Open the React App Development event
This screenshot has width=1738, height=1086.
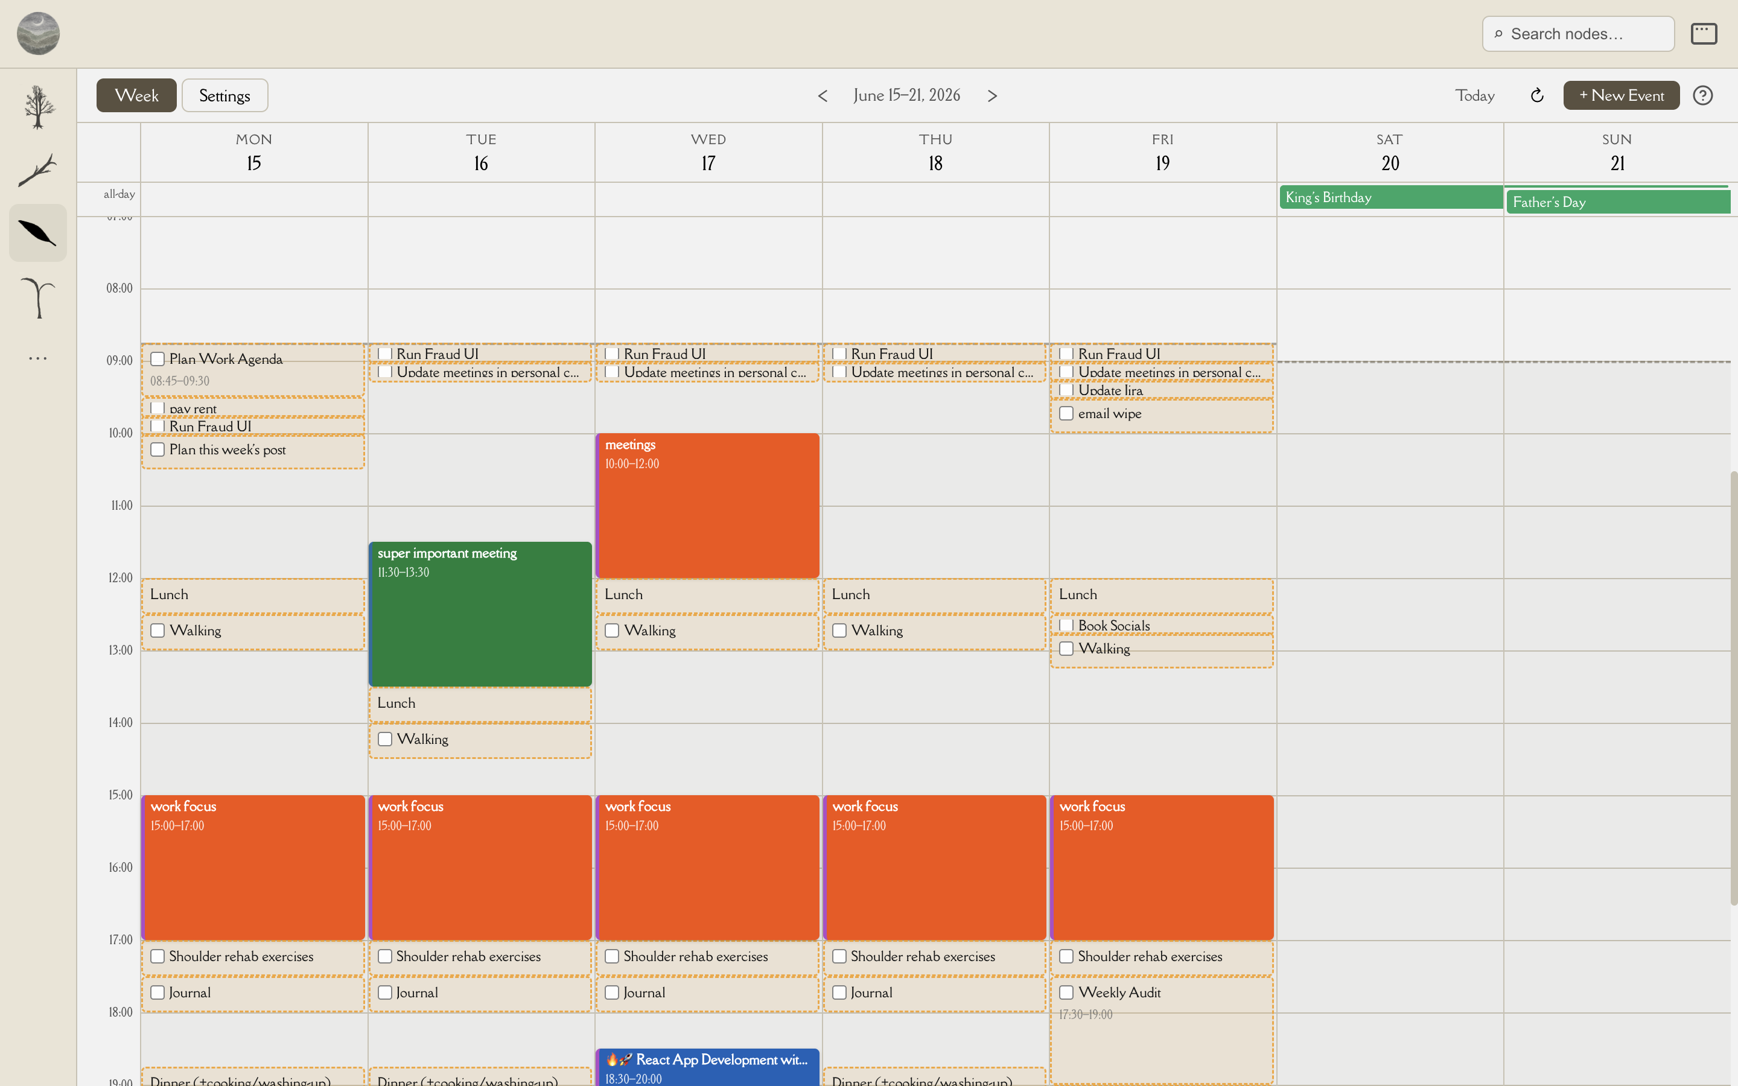pyautogui.click(x=707, y=1067)
